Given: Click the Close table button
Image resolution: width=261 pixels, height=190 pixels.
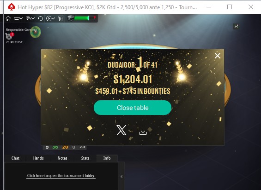Looking at the screenshot, I should (133, 108).
